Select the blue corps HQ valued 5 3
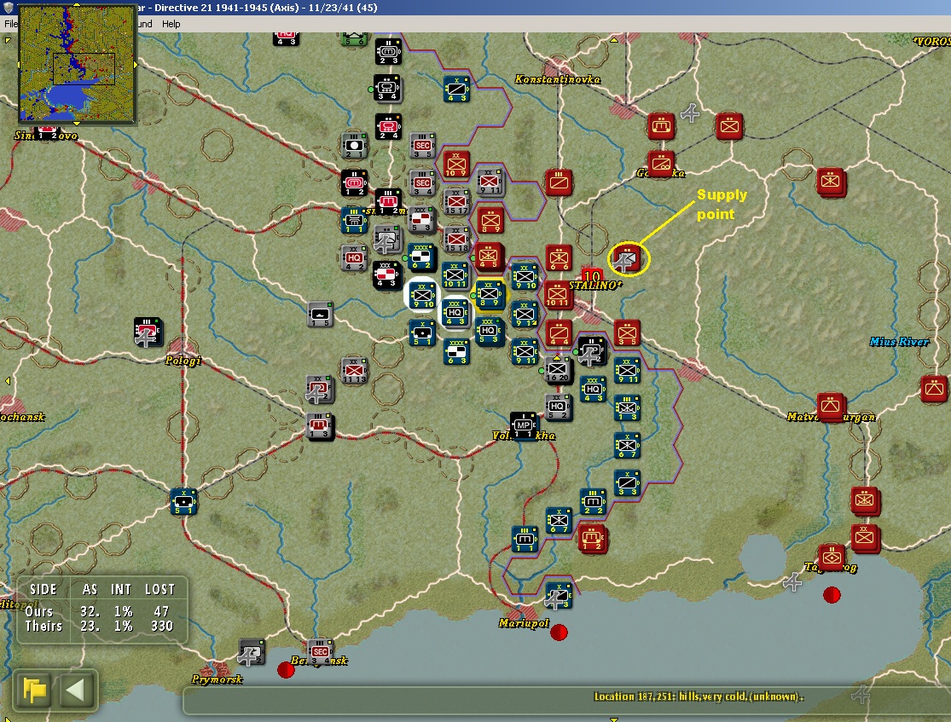The width and height of the screenshot is (951, 722). (490, 332)
